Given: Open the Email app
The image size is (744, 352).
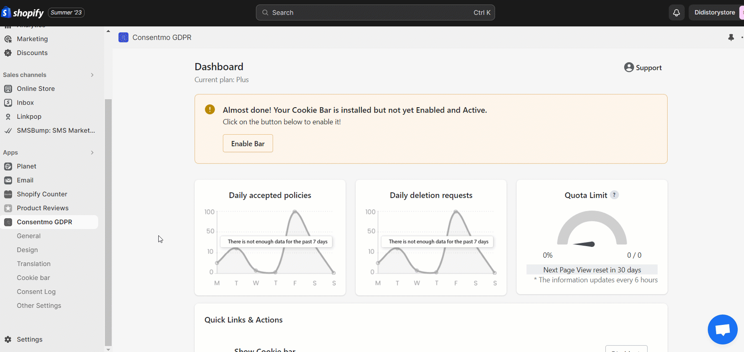Looking at the screenshot, I should pos(25,180).
